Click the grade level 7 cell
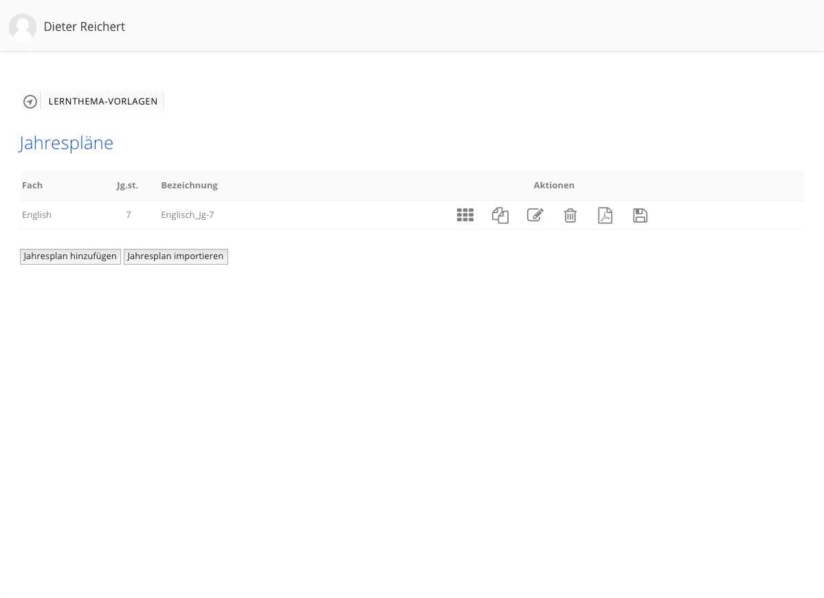The width and height of the screenshot is (824, 598). click(x=129, y=215)
